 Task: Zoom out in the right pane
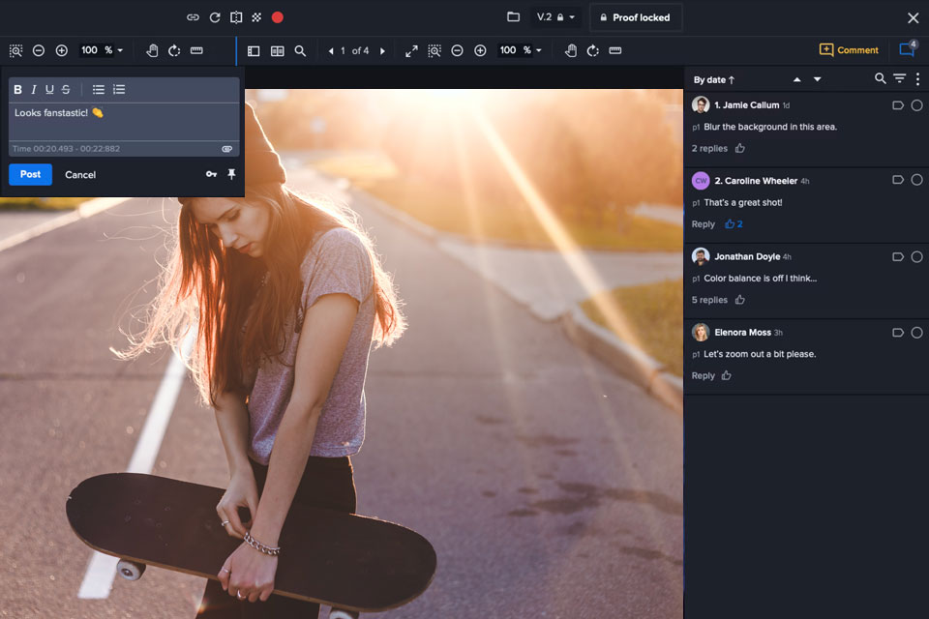tap(457, 51)
